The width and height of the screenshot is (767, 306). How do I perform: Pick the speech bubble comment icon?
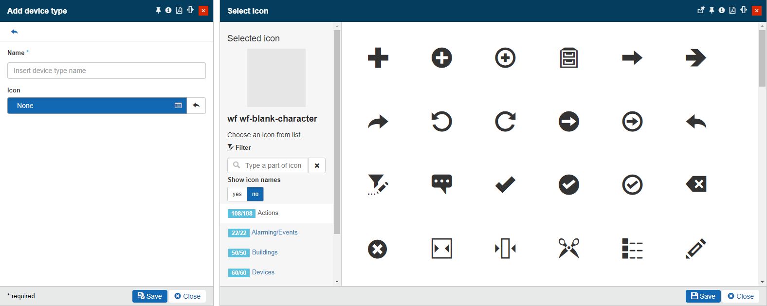(441, 184)
